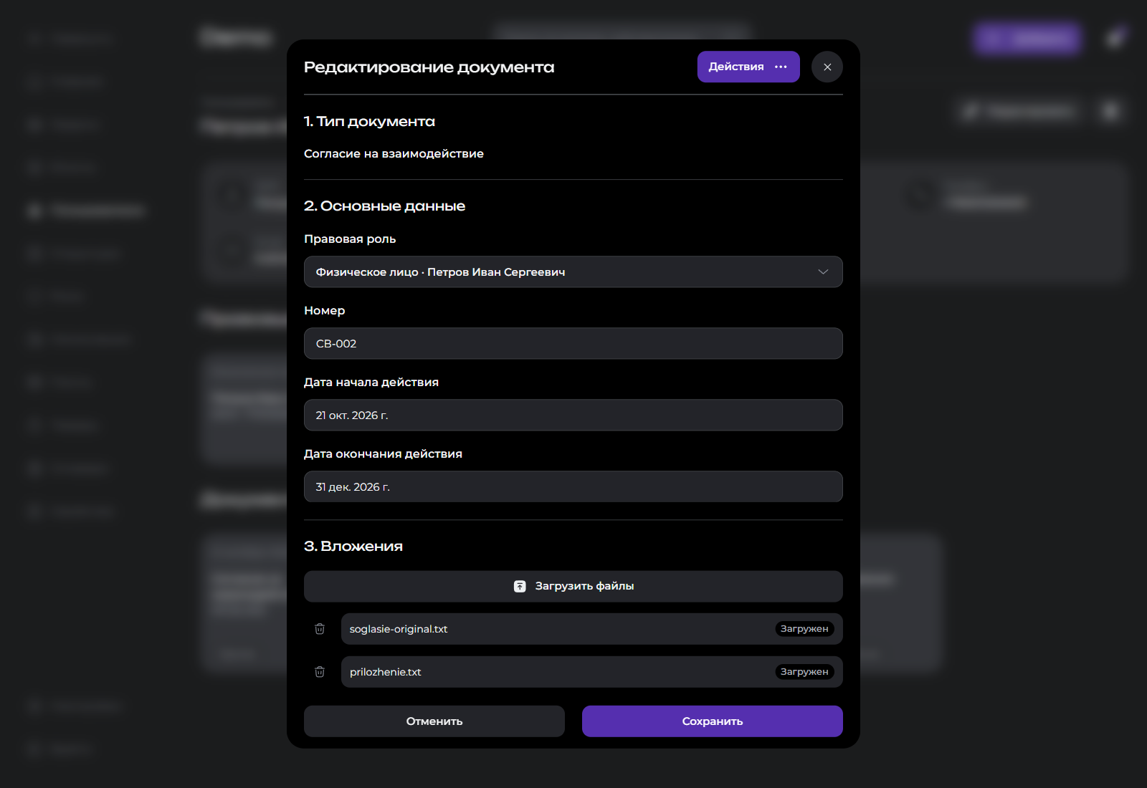Click the three-dots icon in Действия button
This screenshot has height=788, width=1147.
tap(781, 67)
